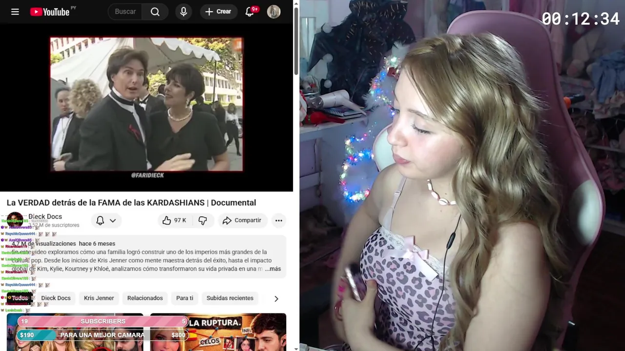Open the Crear create menu
Screen dimensions: 625x351
click(x=218, y=12)
